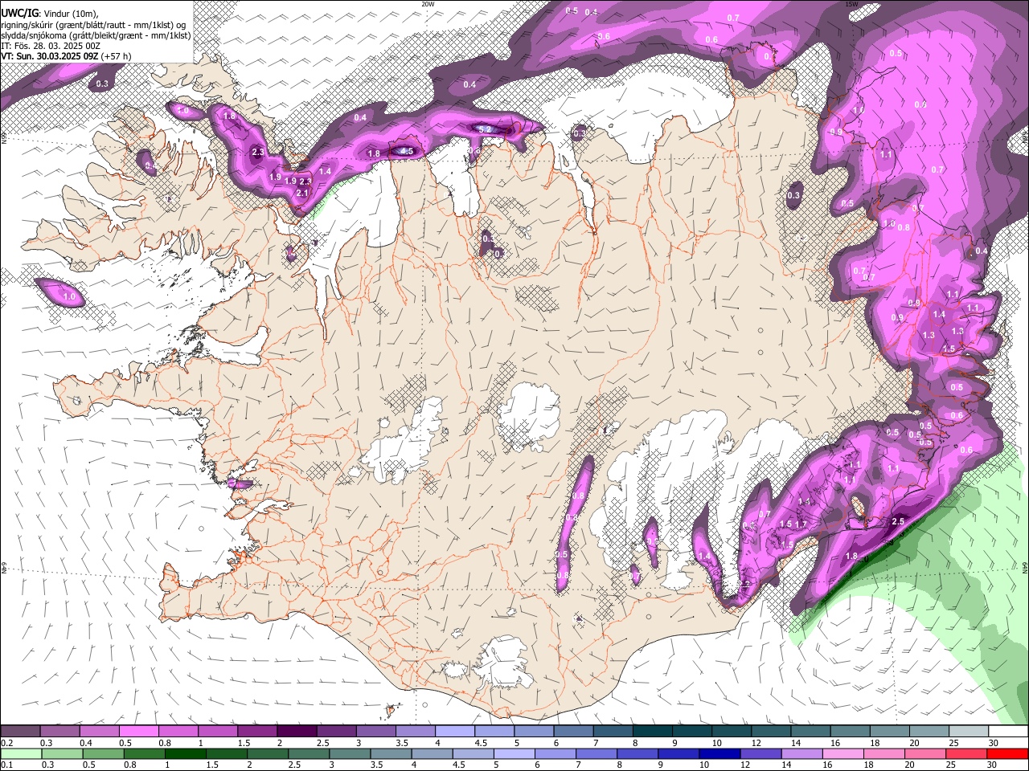This screenshot has height=771, width=1029.
Task: Select the 'Vindur (10m)' header label
Action: point(70,13)
